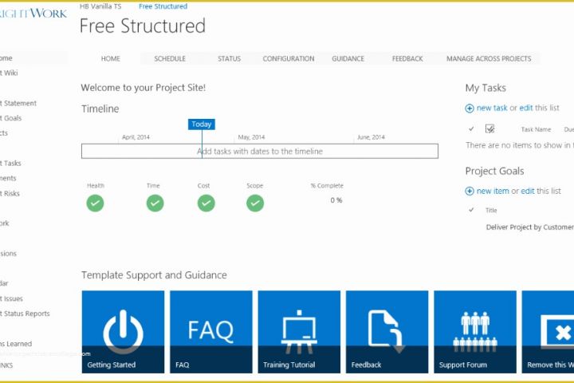Click the 'Add tasks with dates' timeline bar
Viewport: 574px width, 383px height.
point(260,151)
